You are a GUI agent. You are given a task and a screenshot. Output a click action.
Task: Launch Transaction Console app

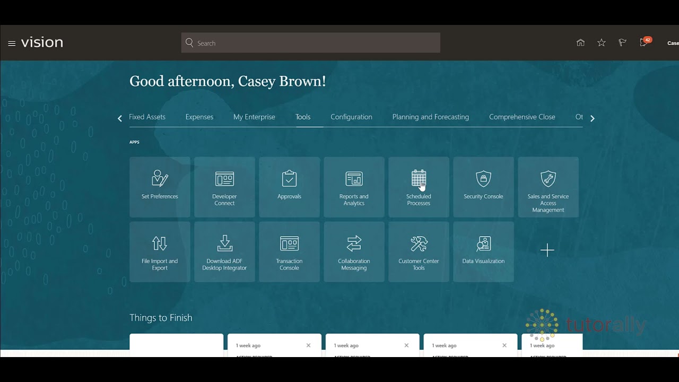coord(289,251)
